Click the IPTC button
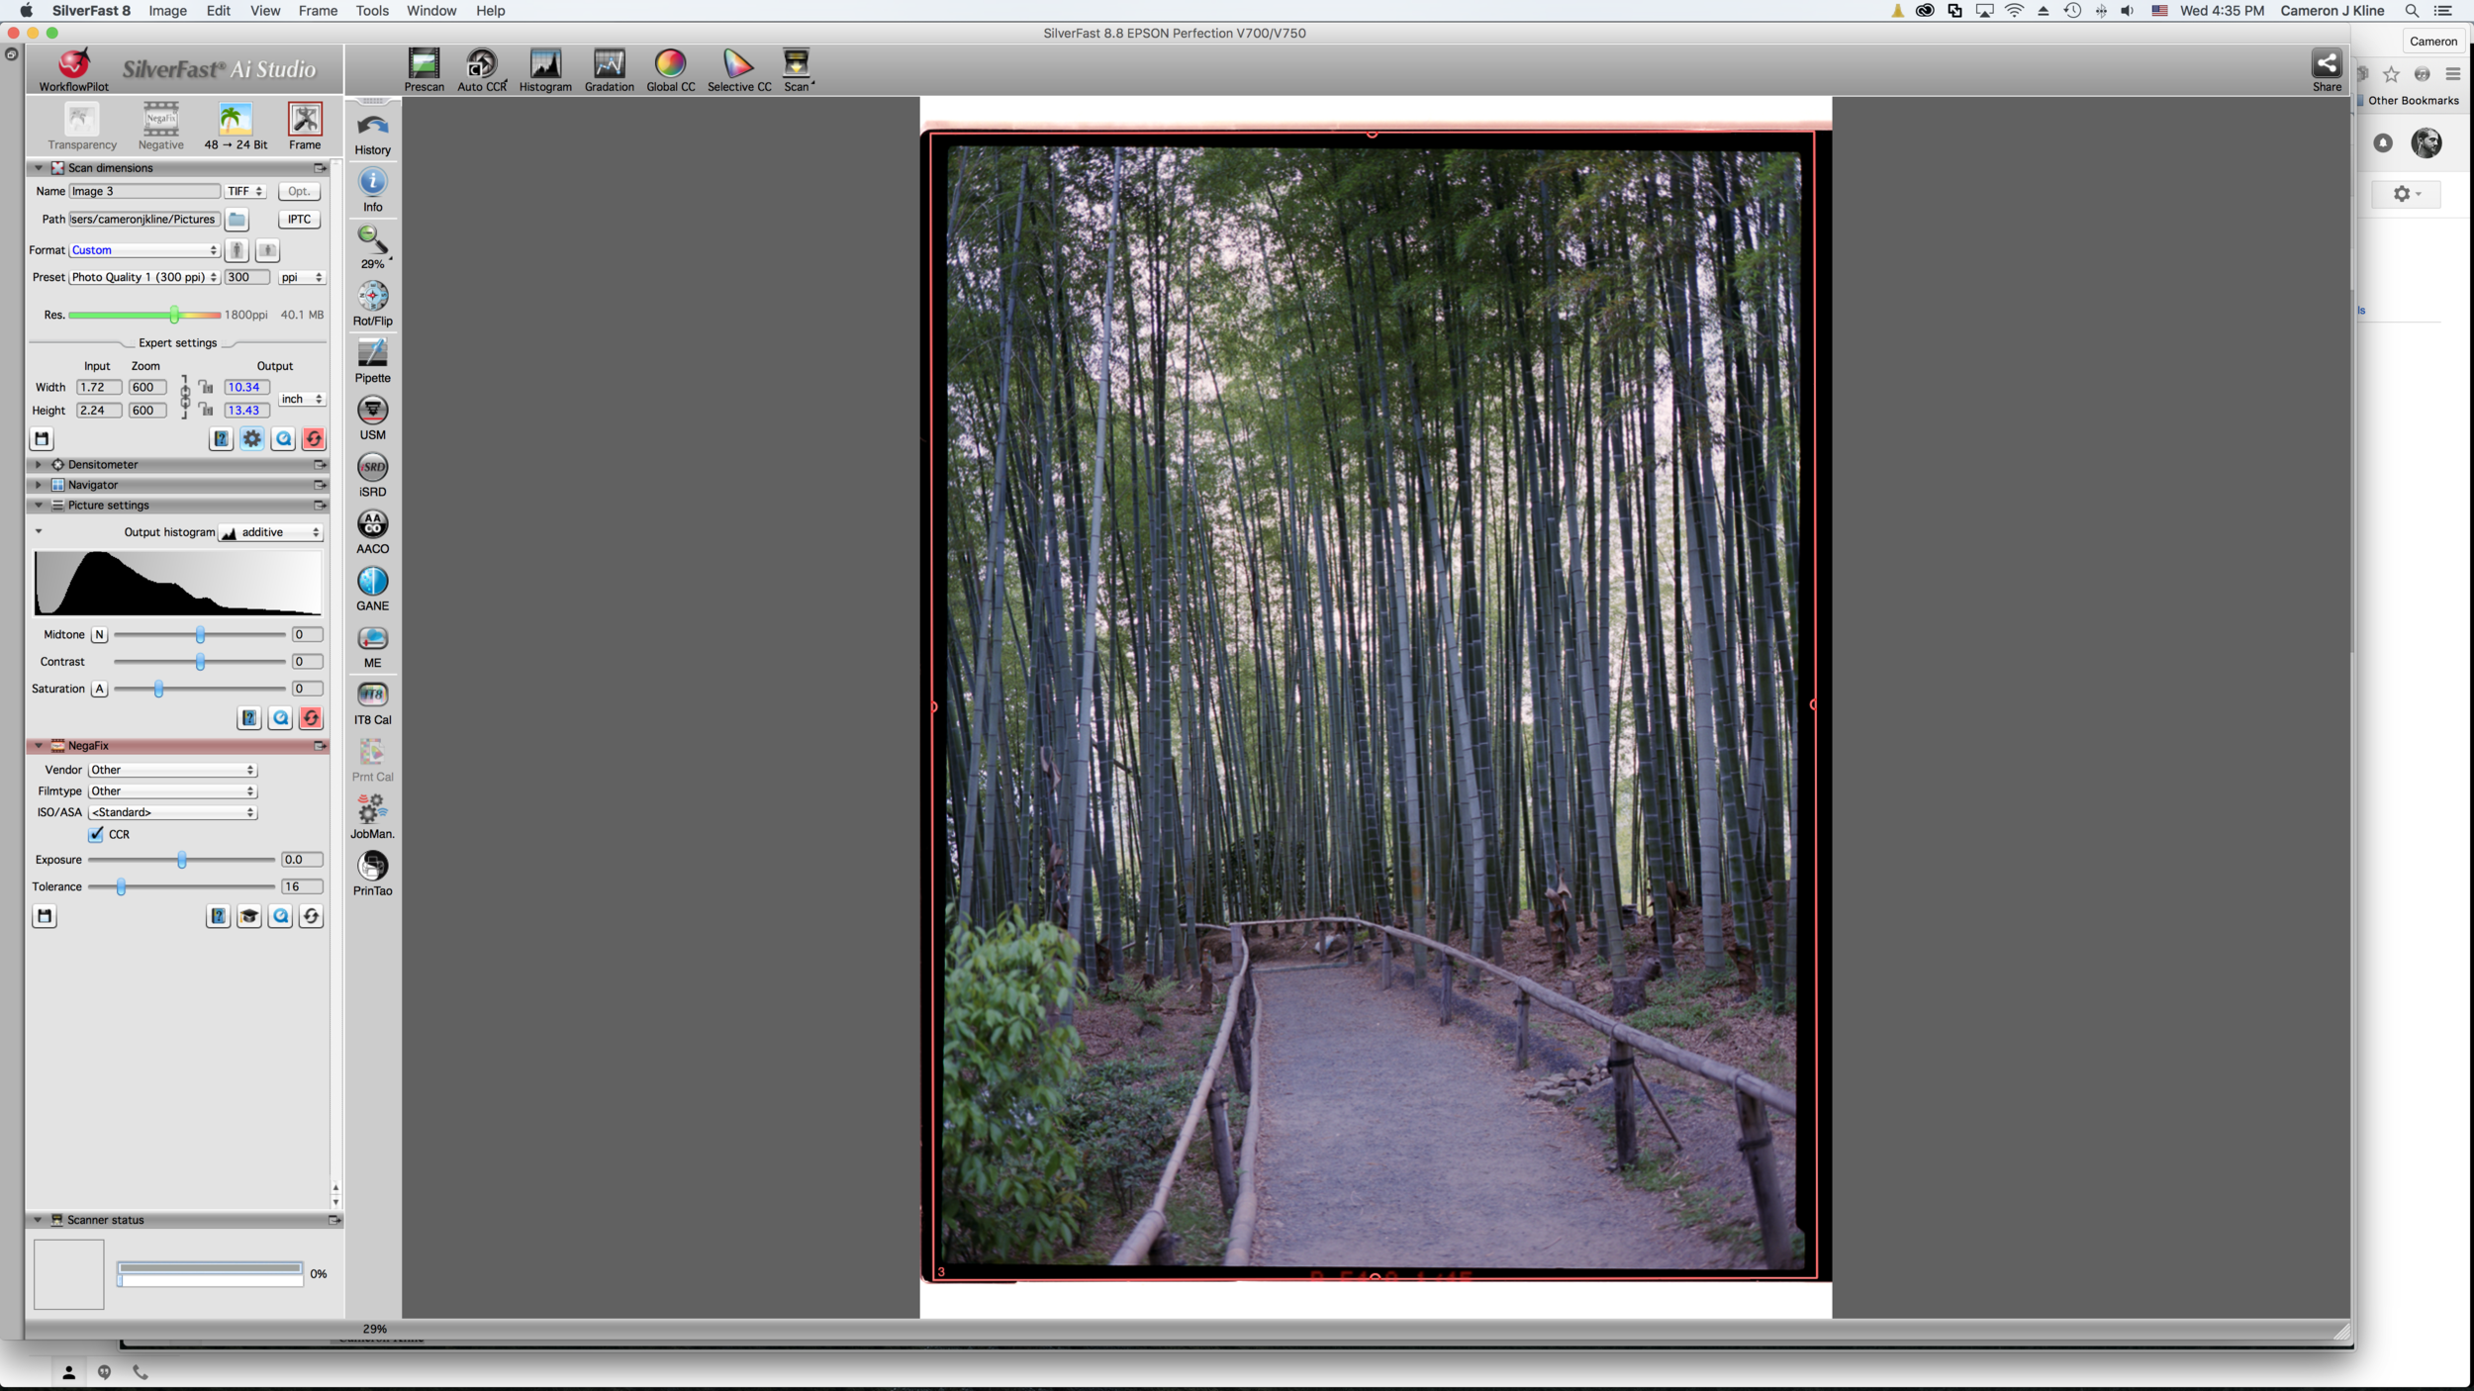The image size is (2474, 1391). [299, 220]
